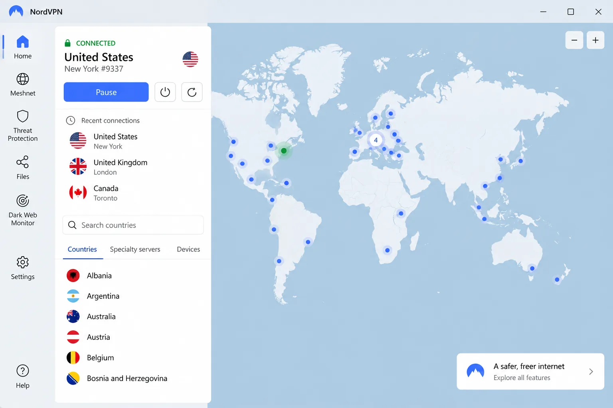
Task: Reconnect to recent United States New York
Action: (133, 141)
